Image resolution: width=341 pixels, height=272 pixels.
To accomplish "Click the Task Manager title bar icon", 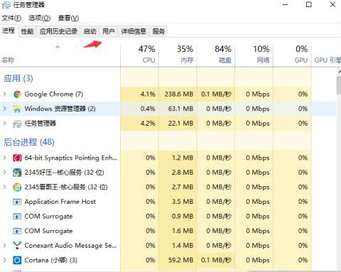I will [6, 5].
